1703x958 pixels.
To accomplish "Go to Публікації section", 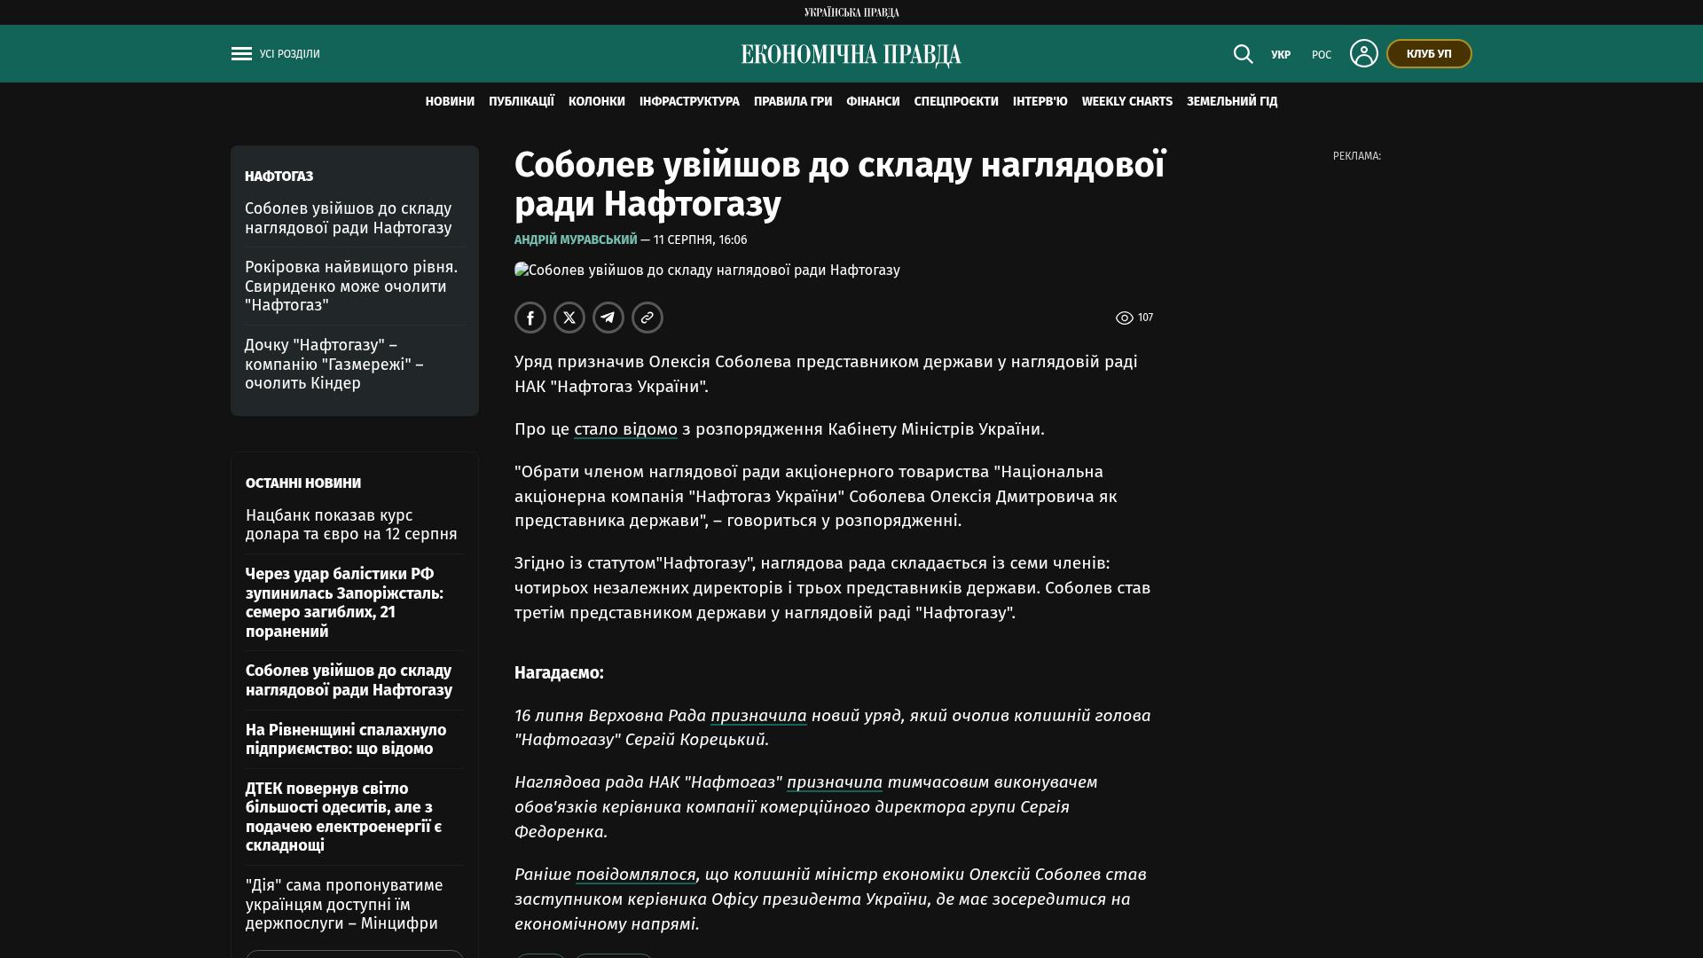I will (522, 102).
